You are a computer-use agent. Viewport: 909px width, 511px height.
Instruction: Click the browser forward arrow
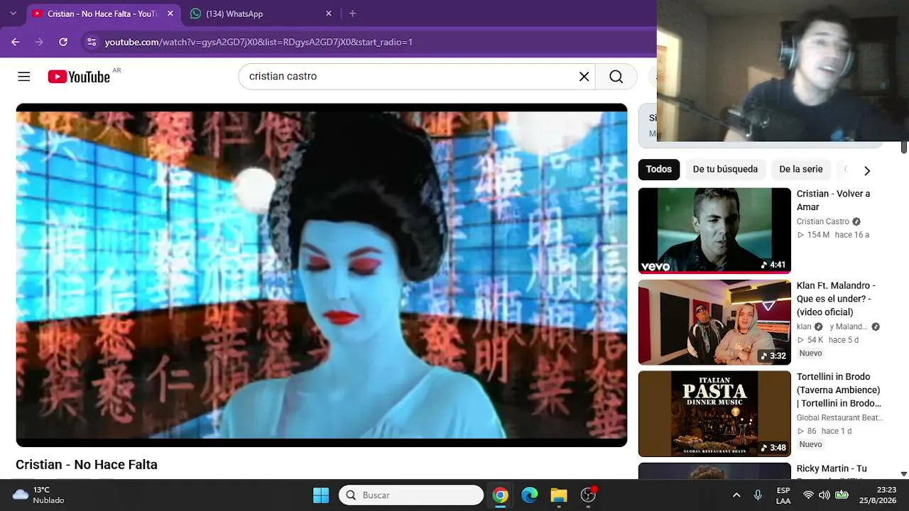tap(39, 42)
